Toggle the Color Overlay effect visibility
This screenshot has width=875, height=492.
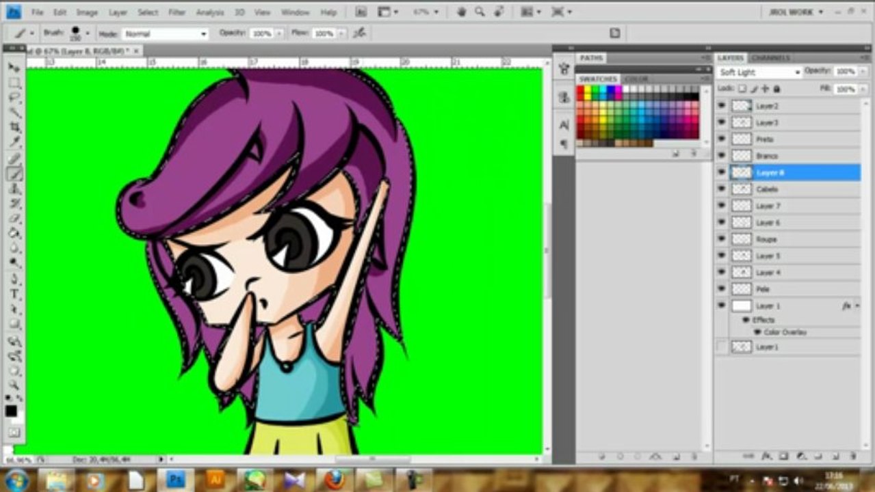(x=757, y=332)
